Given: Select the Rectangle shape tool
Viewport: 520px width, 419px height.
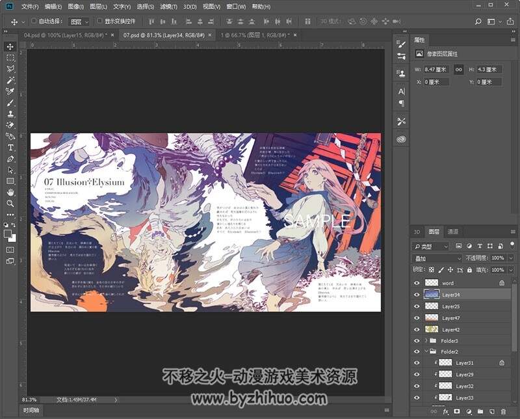Looking at the screenshot, I should click(x=10, y=181).
